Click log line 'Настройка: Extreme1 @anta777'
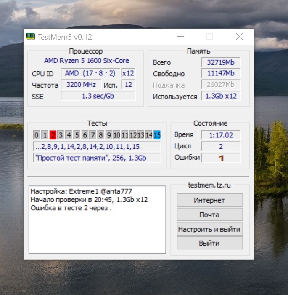This screenshot has height=295, width=288. [81, 191]
